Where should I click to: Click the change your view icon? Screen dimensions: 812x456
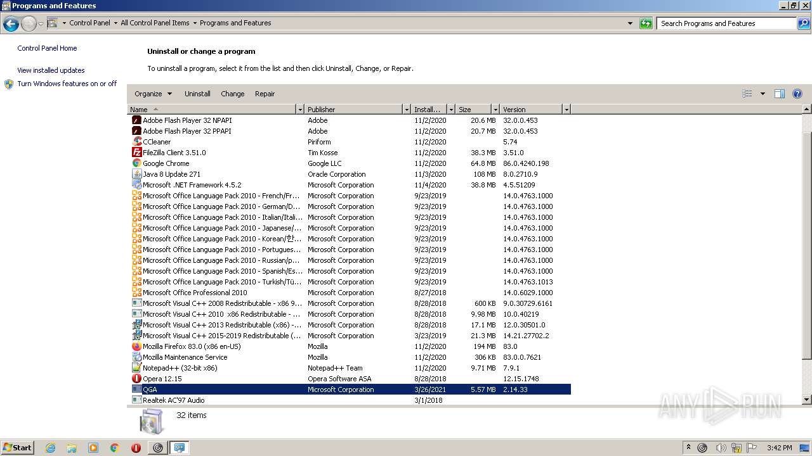pyautogui.click(x=747, y=94)
